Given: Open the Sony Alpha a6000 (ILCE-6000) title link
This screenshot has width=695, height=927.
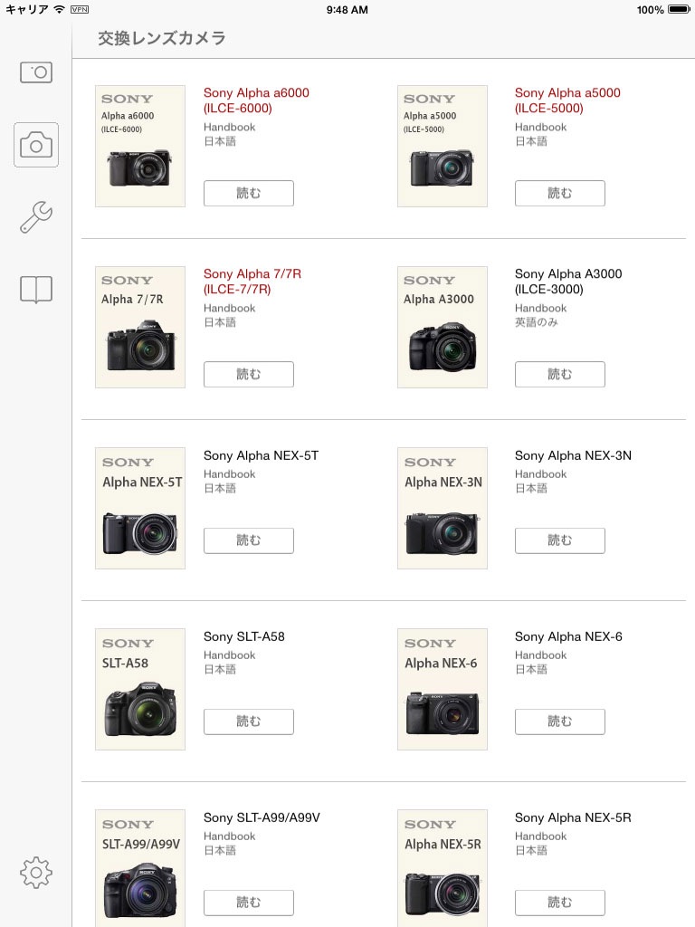Looking at the screenshot, I should [256, 100].
